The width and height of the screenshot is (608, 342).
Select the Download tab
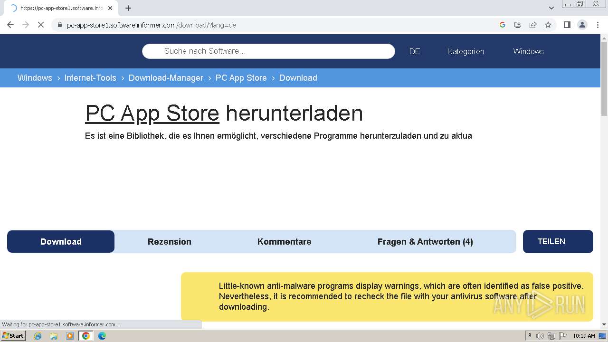pos(61,241)
